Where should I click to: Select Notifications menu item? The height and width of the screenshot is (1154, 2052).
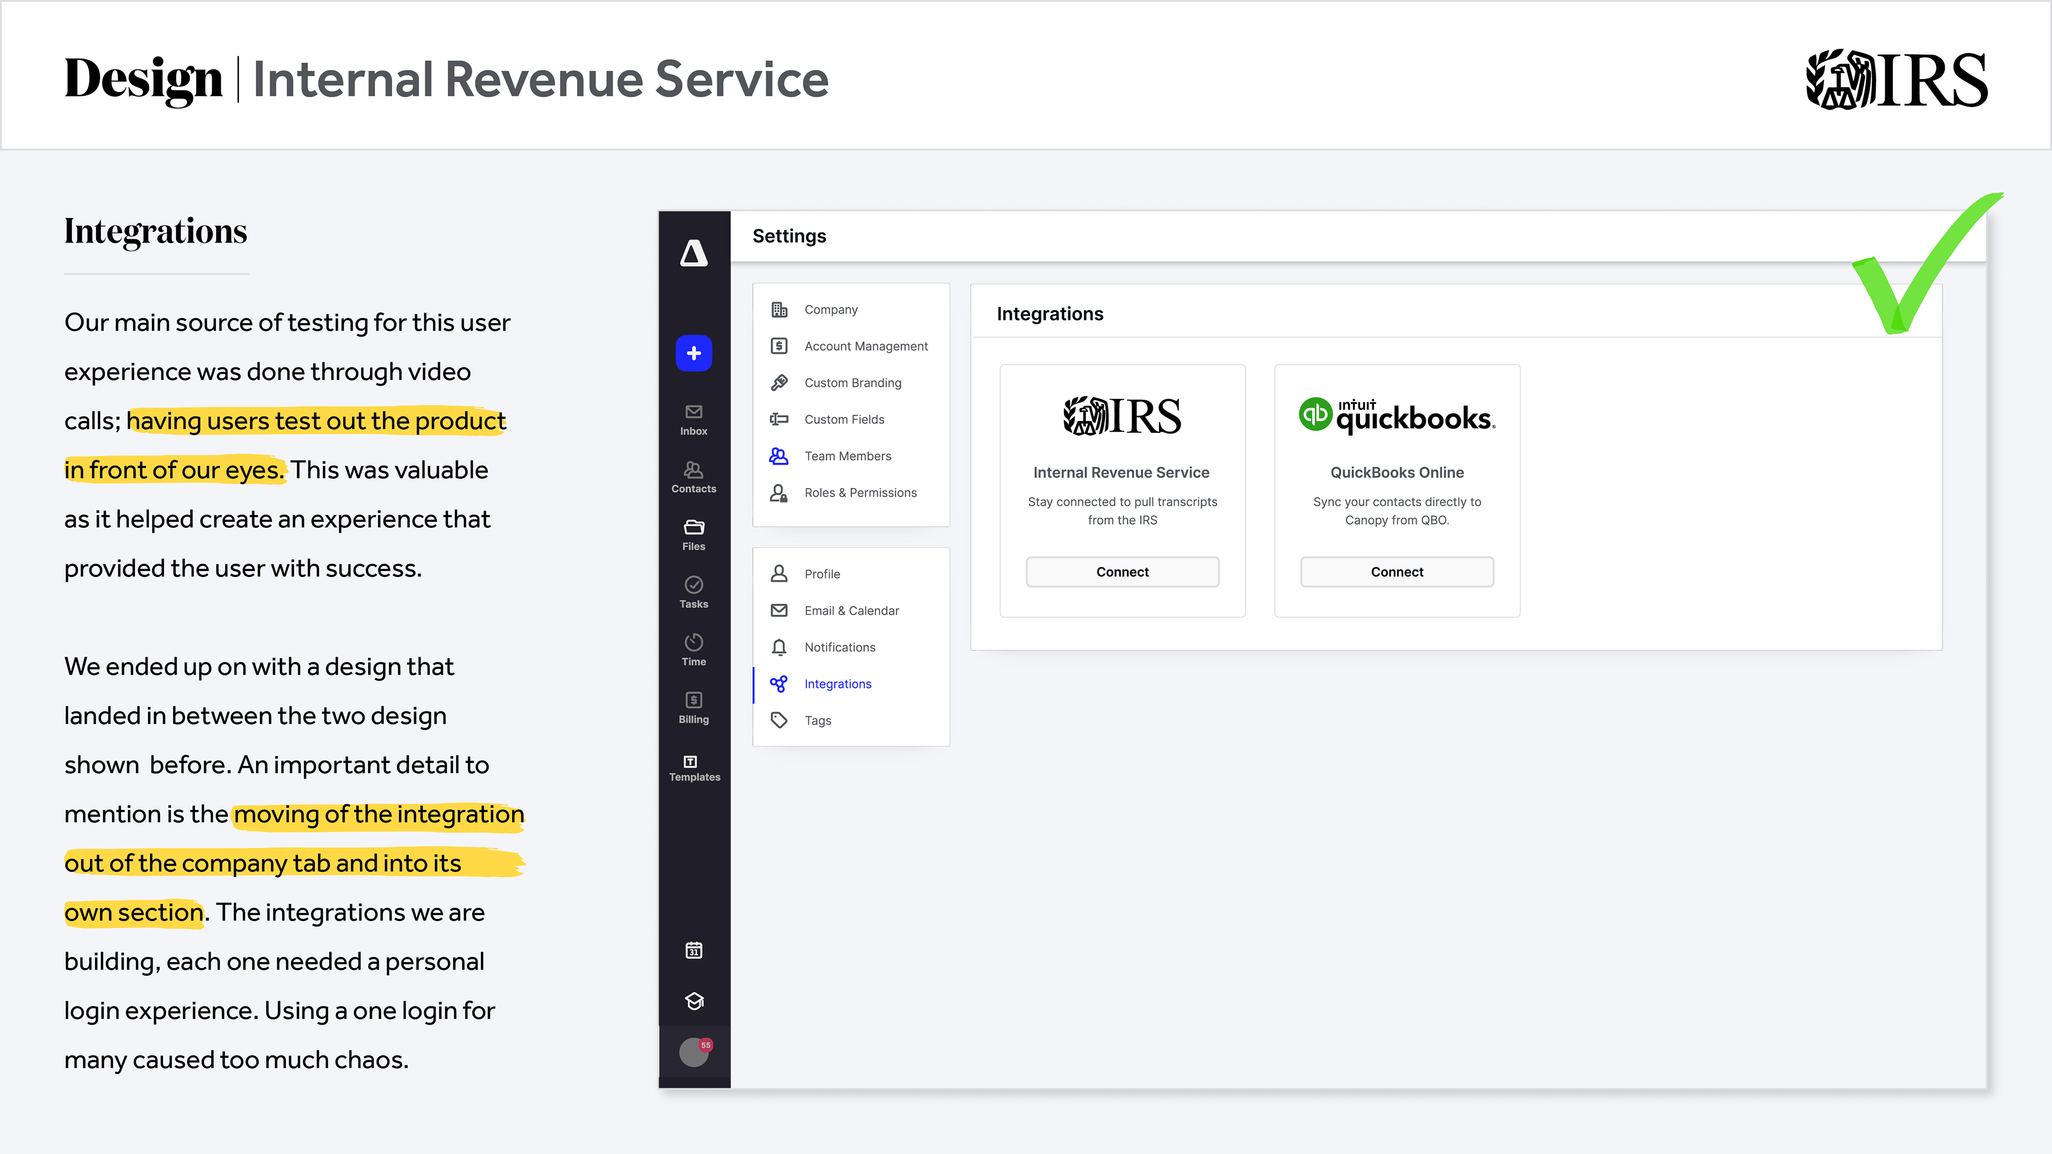tap(851, 646)
